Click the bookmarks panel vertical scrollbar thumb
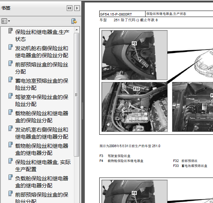 (x=77, y=95)
